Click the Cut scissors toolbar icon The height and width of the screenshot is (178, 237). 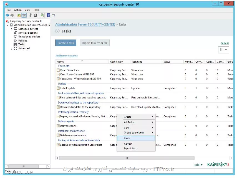pyautogui.click(x=31, y=15)
